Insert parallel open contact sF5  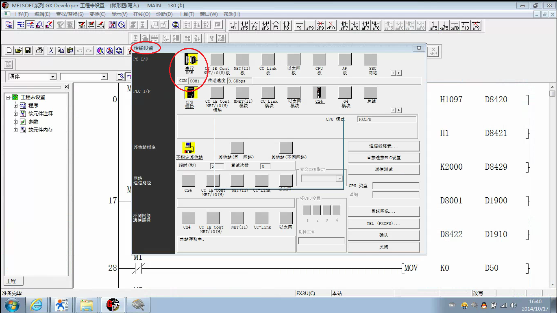tap(244, 26)
